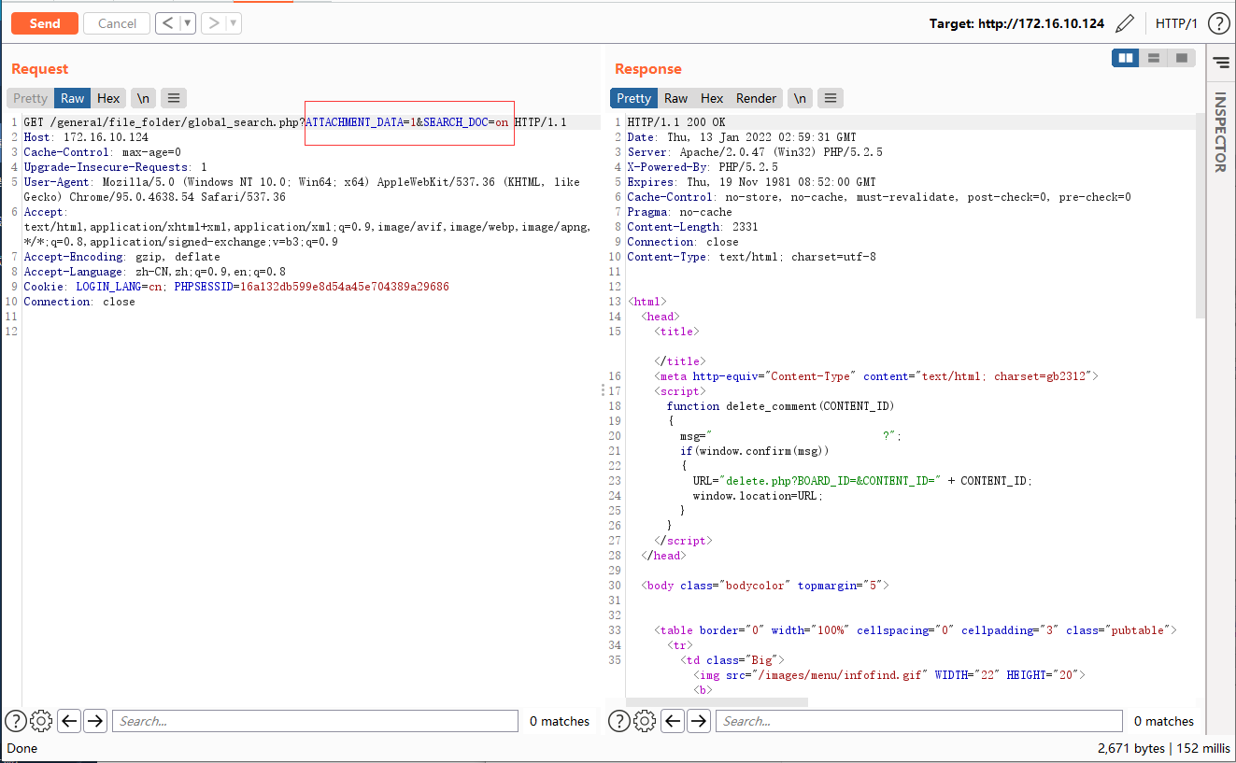Select the Response Raw tab

coord(675,98)
